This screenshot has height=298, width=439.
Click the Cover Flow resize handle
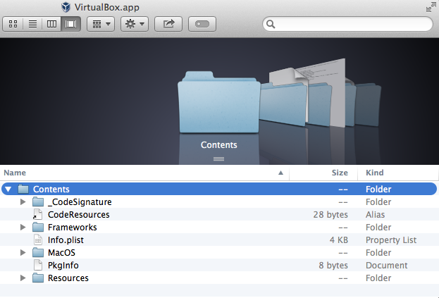coord(218,159)
